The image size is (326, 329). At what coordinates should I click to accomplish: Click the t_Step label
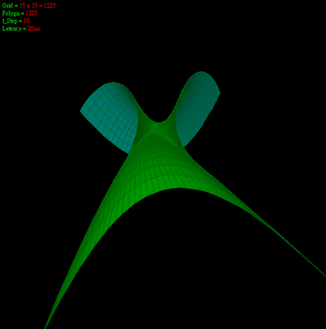(x=10, y=21)
